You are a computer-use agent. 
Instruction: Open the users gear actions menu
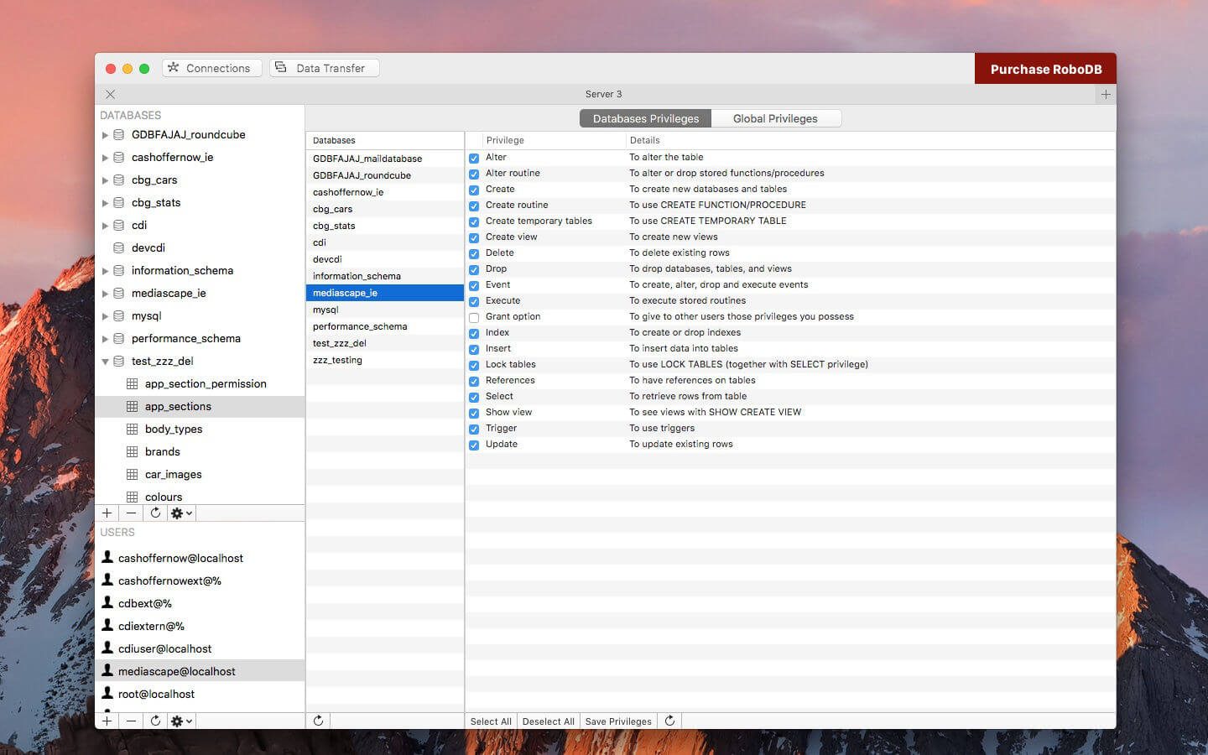[x=181, y=721]
